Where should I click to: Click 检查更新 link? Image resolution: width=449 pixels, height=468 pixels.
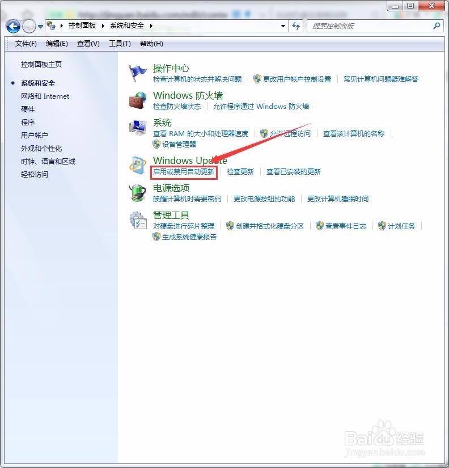pyautogui.click(x=240, y=172)
